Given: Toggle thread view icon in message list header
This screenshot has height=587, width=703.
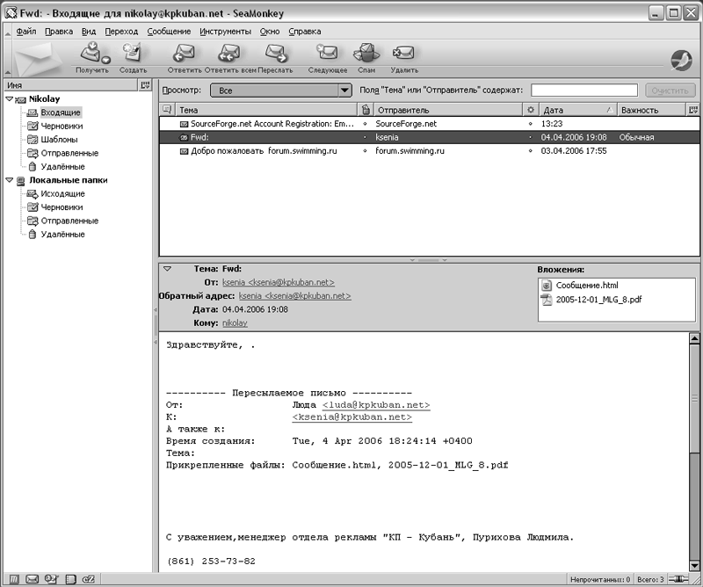Looking at the screenshot, I should click(x=167, y=110).
